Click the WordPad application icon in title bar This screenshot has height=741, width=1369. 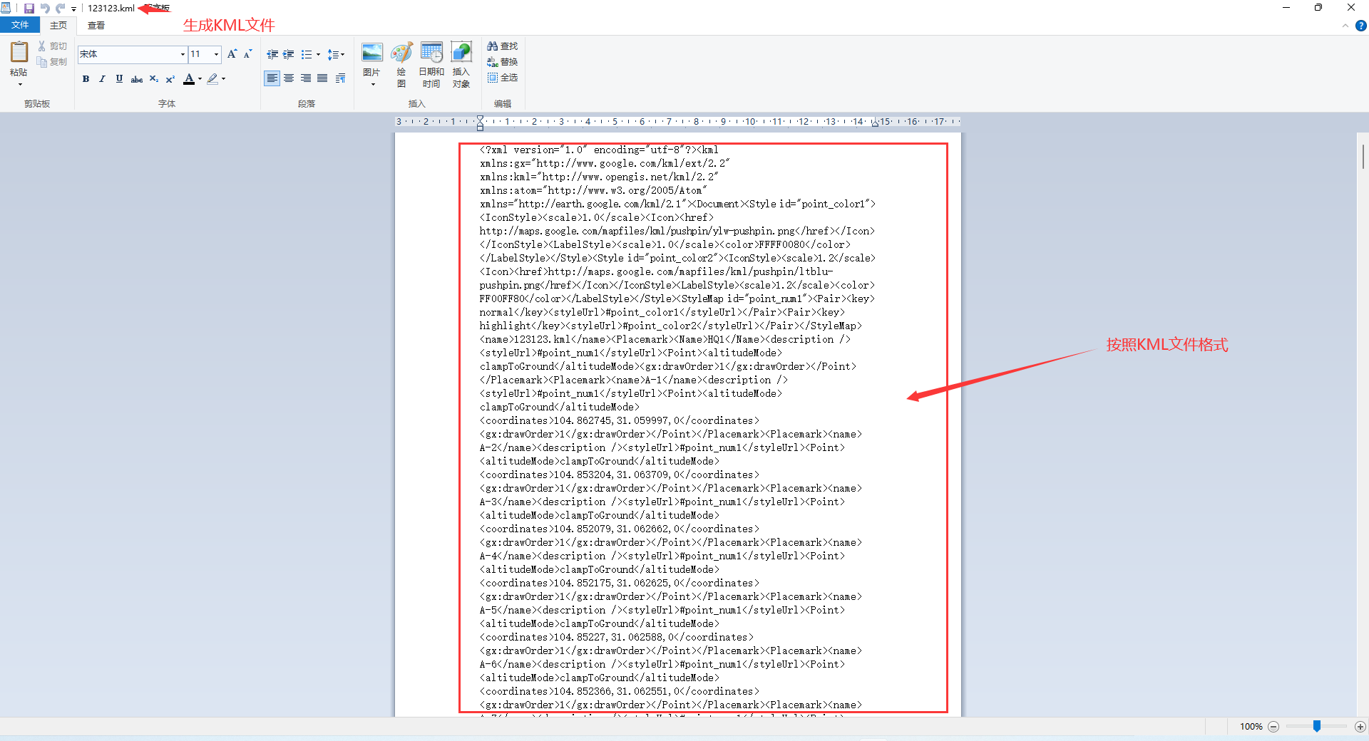pyautogui.click(x=6, y=8)
